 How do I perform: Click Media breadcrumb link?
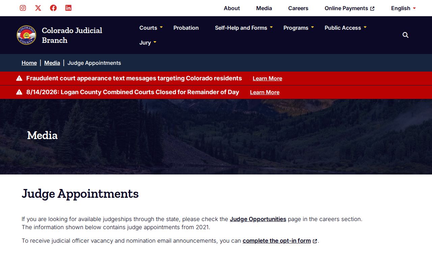pyautogui.click(x=52, y=63)
